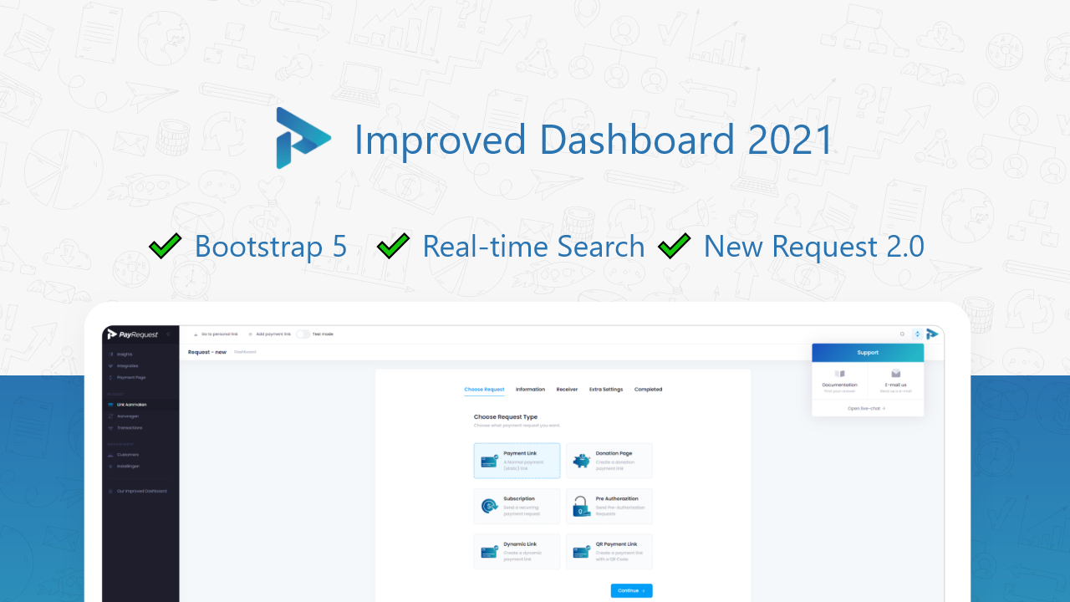Select the Pre Authorization request type

coord(609,506)
